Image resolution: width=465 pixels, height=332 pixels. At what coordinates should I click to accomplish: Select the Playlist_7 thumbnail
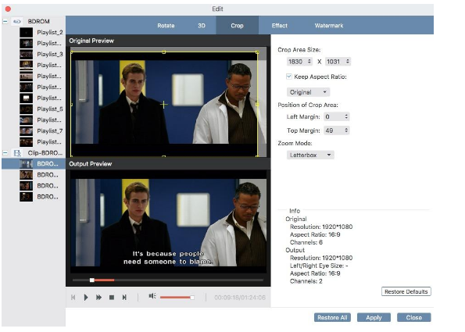pos(26,131)
